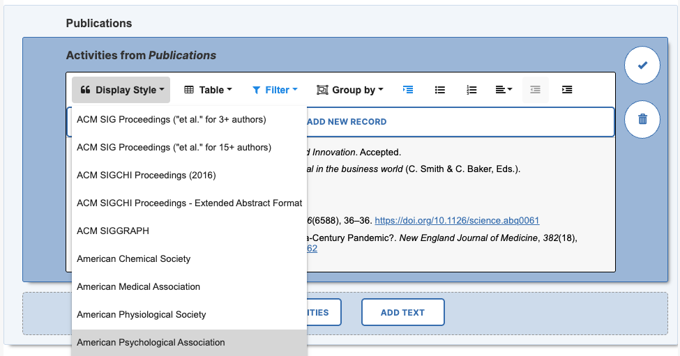Click the decrease indent icon
Image resolution: width=680 pixels, height=356 pixels.
point(535,90)
